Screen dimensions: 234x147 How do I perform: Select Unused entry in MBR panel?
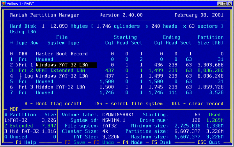click(30, 137)
